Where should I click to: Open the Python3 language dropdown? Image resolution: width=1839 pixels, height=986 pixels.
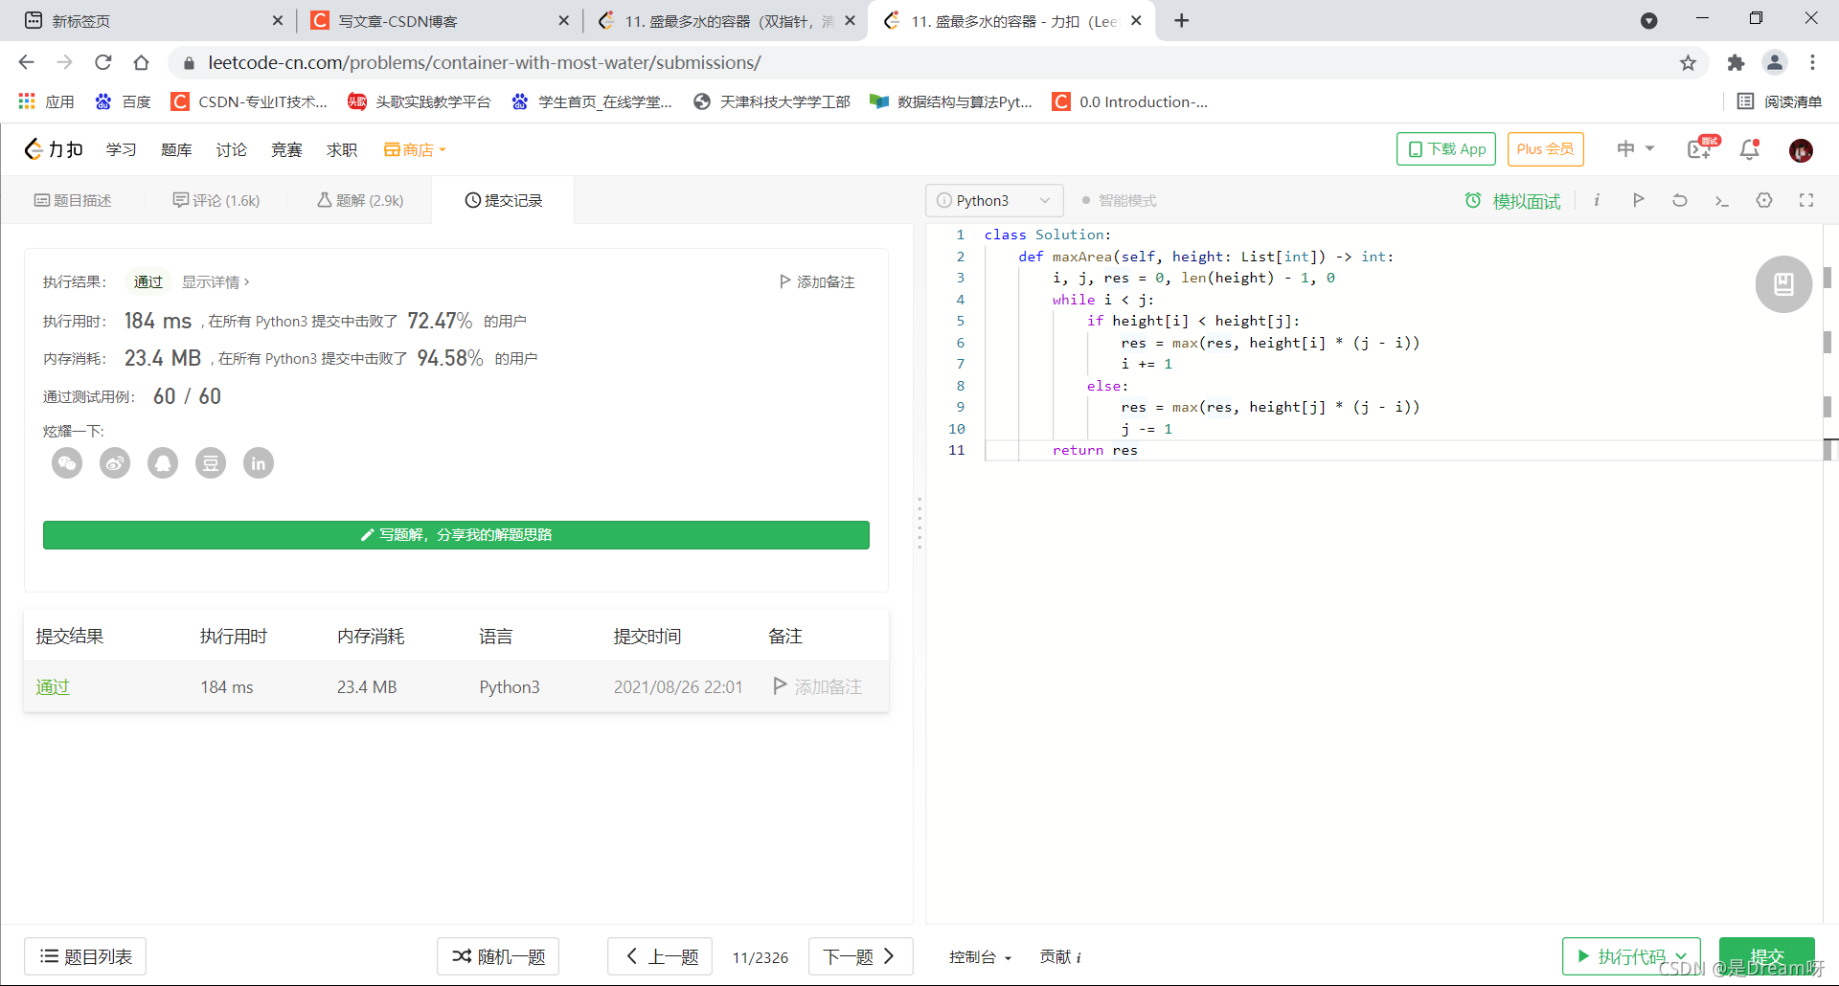[x=994, y=200]
